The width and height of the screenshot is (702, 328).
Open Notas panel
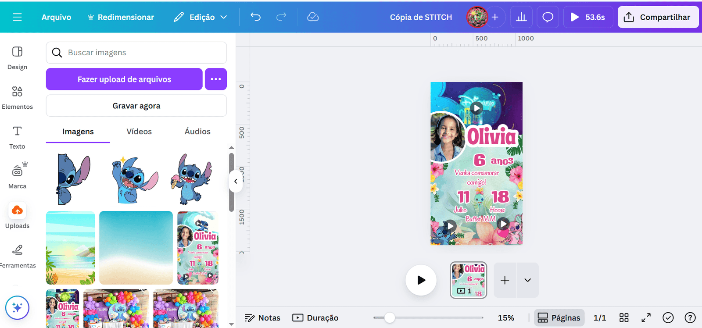coord(262,318)
